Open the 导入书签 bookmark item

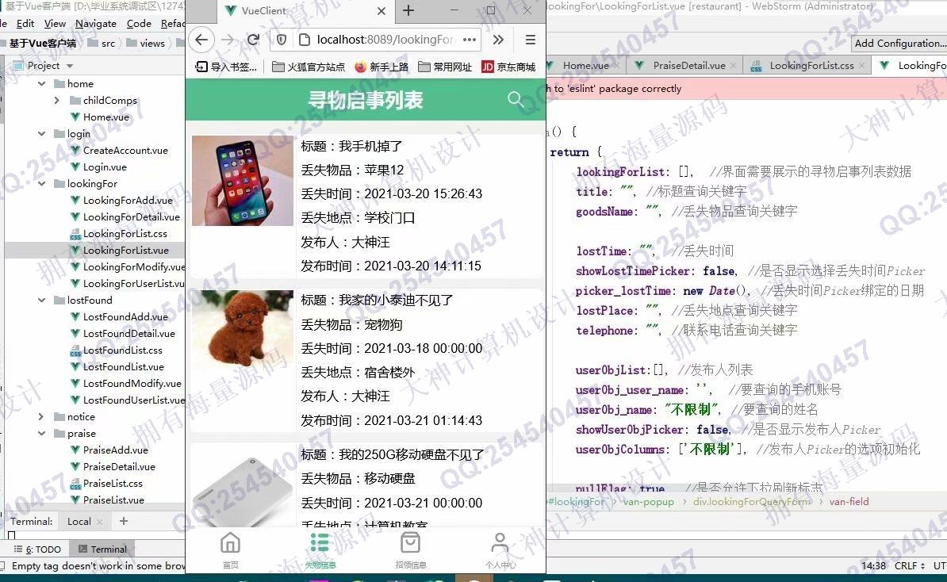point(227,67)
